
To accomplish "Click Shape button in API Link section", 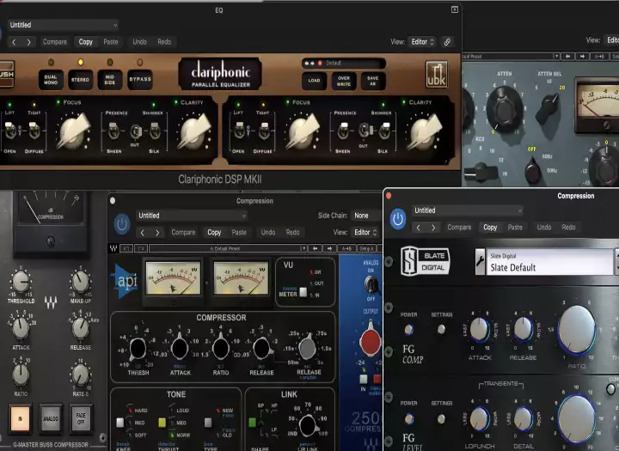I will pos(253,423).
